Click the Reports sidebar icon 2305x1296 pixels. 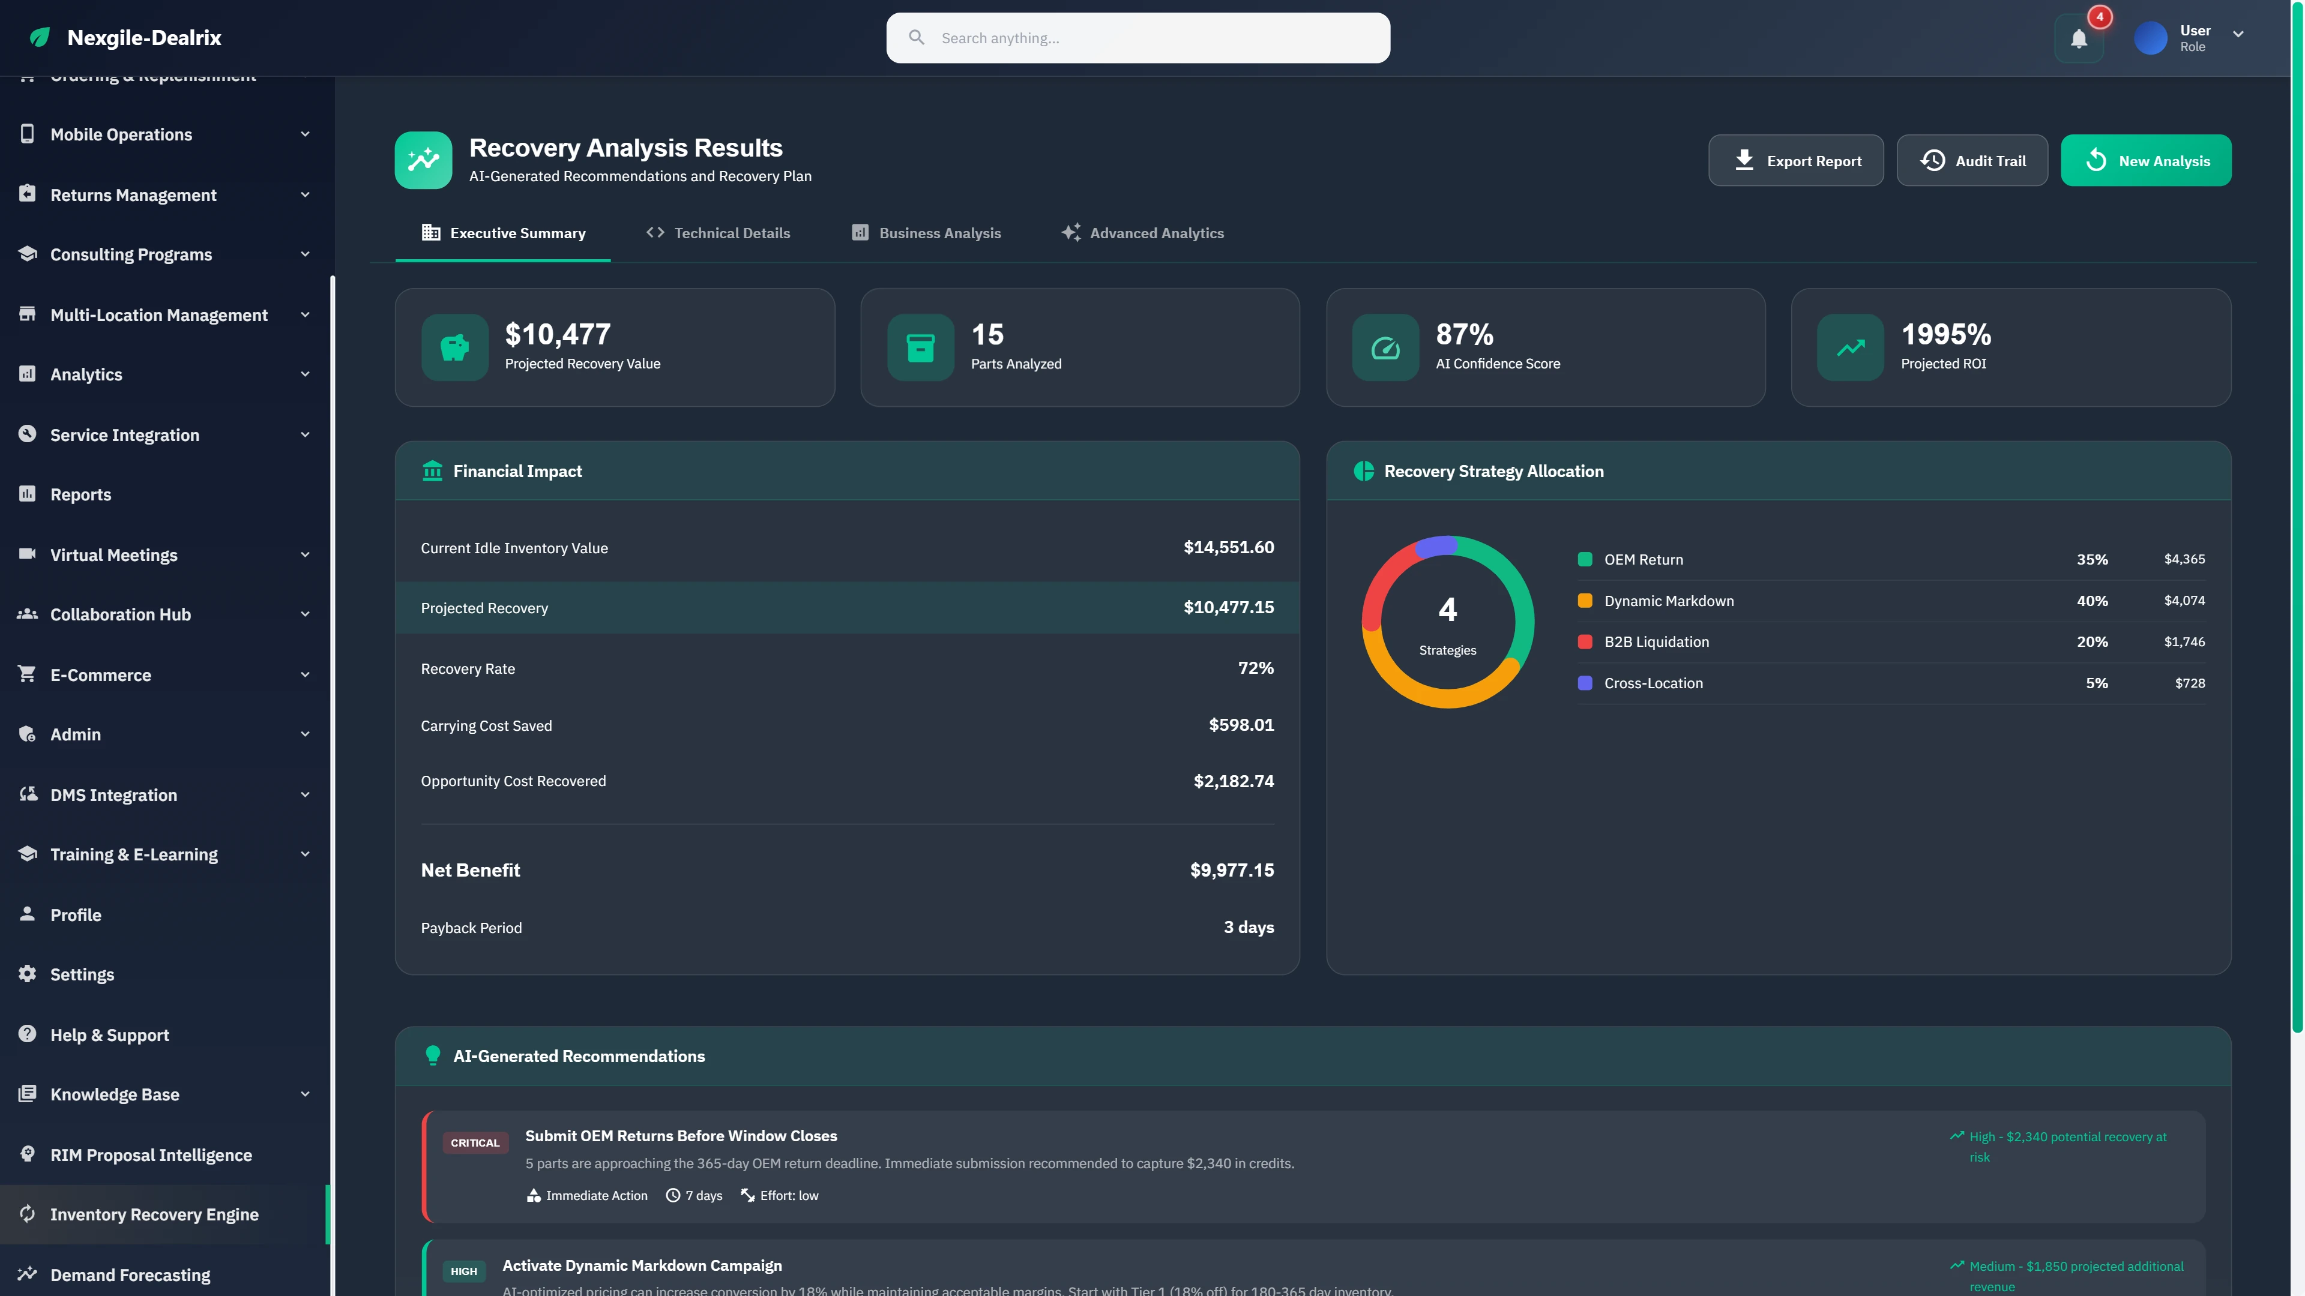pos(27,494)
